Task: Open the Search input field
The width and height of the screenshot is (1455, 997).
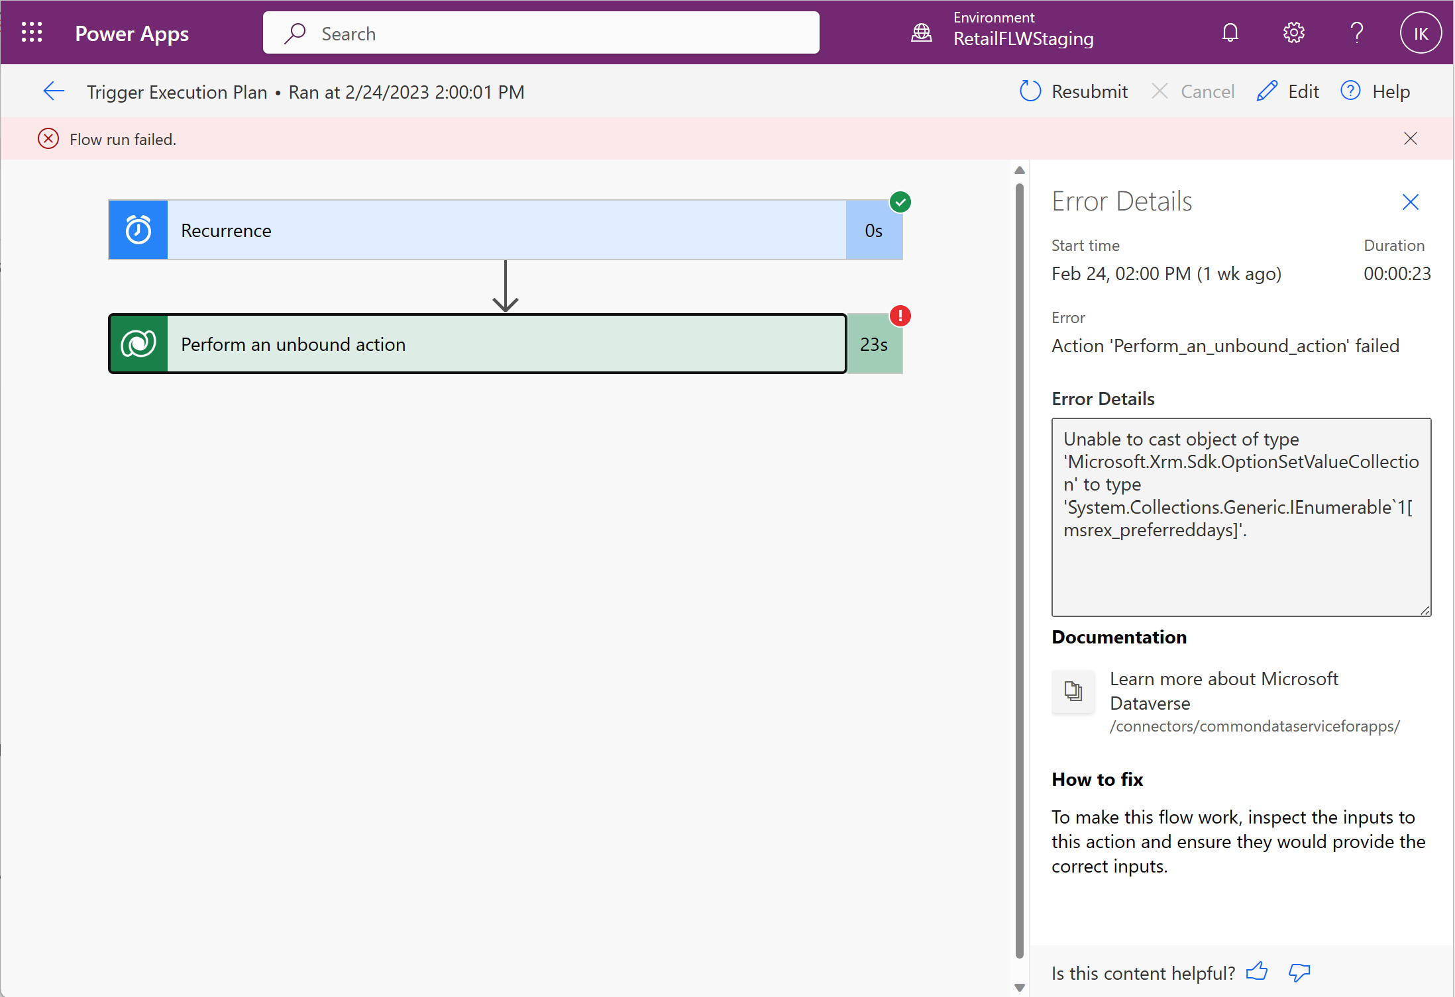Action: point(541,32)
